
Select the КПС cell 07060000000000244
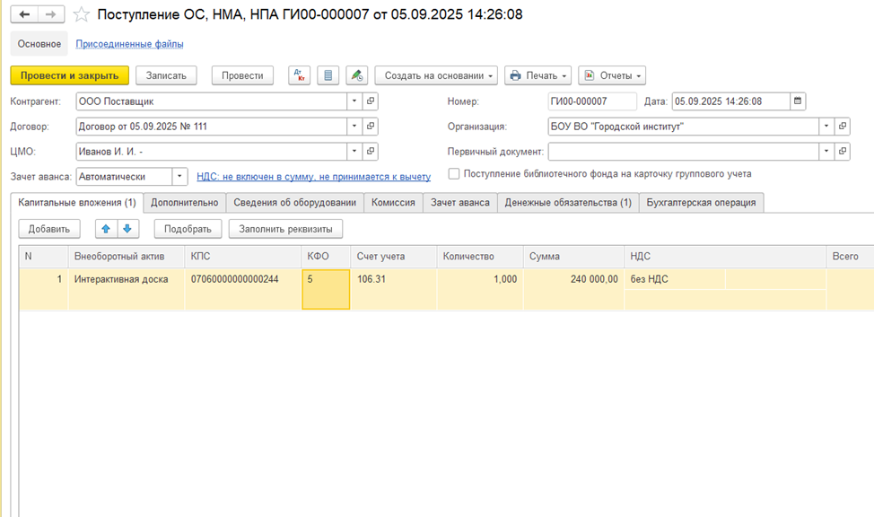pos(243,289)
